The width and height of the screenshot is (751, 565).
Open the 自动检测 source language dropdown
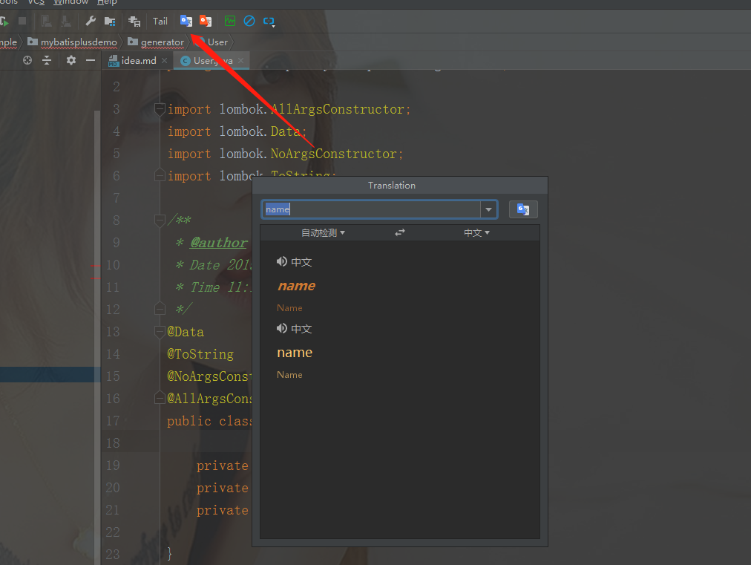[323, 233]
